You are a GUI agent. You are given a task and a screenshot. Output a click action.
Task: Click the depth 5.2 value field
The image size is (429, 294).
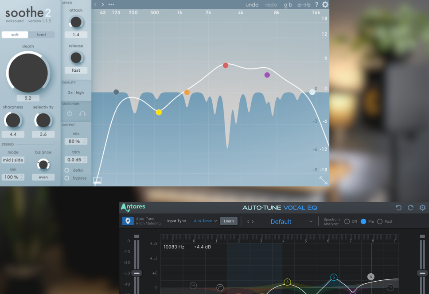pyautogui.click(x=28, y=98)
